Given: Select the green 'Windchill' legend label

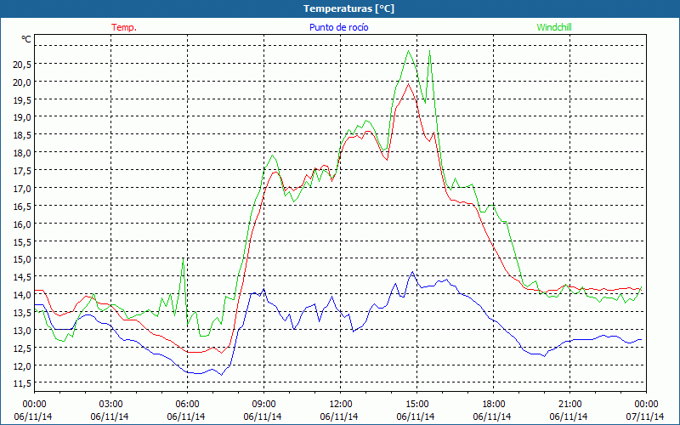Looking at the screenshot, I should pyautogui.click(x=554, y=27).
